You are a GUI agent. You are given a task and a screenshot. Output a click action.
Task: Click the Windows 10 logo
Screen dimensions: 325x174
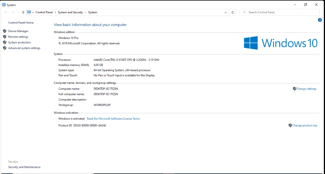[281, 43]
